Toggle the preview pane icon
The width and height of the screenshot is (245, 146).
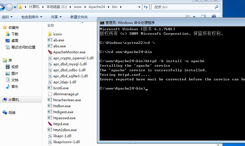pyautogui.click(x=203, y=16)
